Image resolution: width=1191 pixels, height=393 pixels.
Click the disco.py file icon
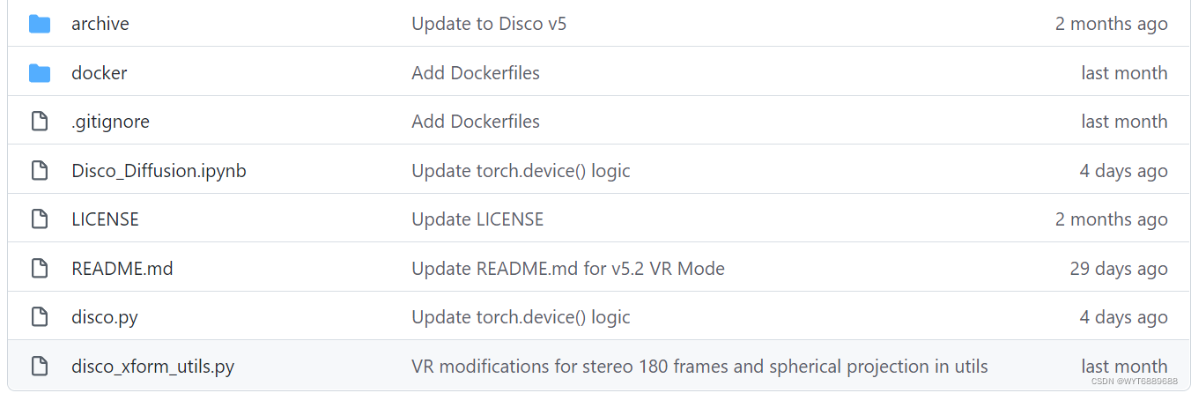(x=40, y=317)
